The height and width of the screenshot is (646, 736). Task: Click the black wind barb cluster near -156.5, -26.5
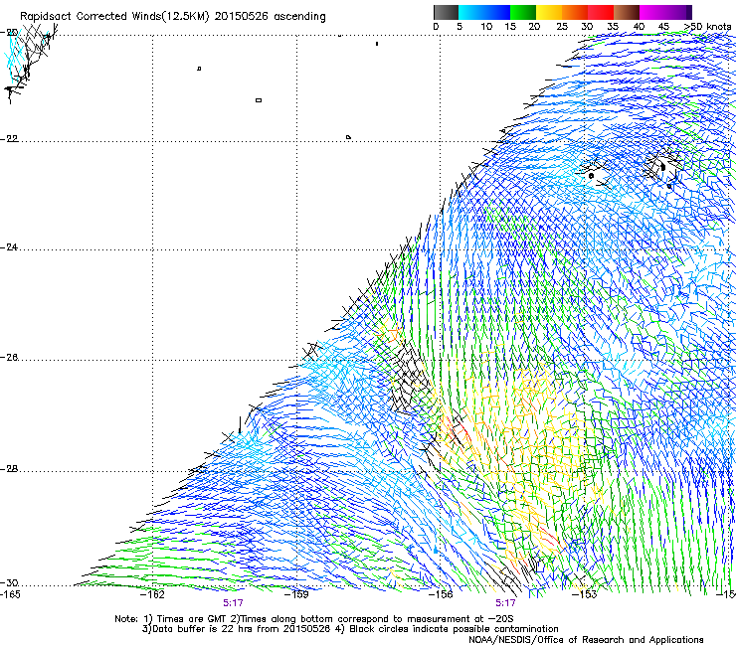click(411, 380)
